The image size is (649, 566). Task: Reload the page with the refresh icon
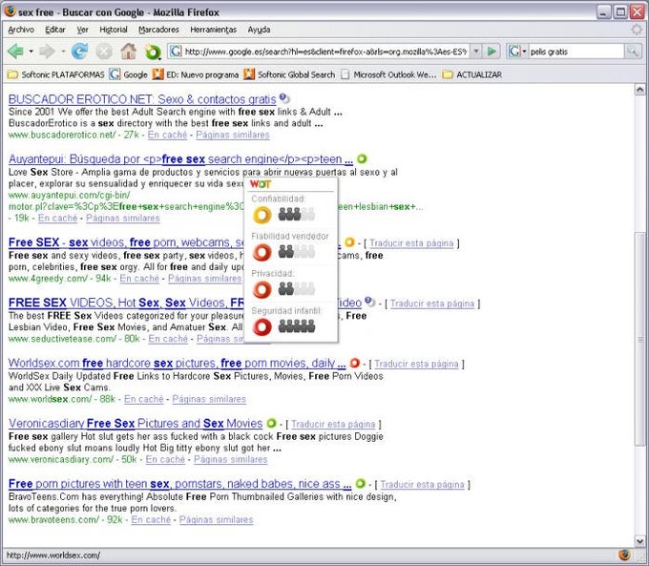79,52
